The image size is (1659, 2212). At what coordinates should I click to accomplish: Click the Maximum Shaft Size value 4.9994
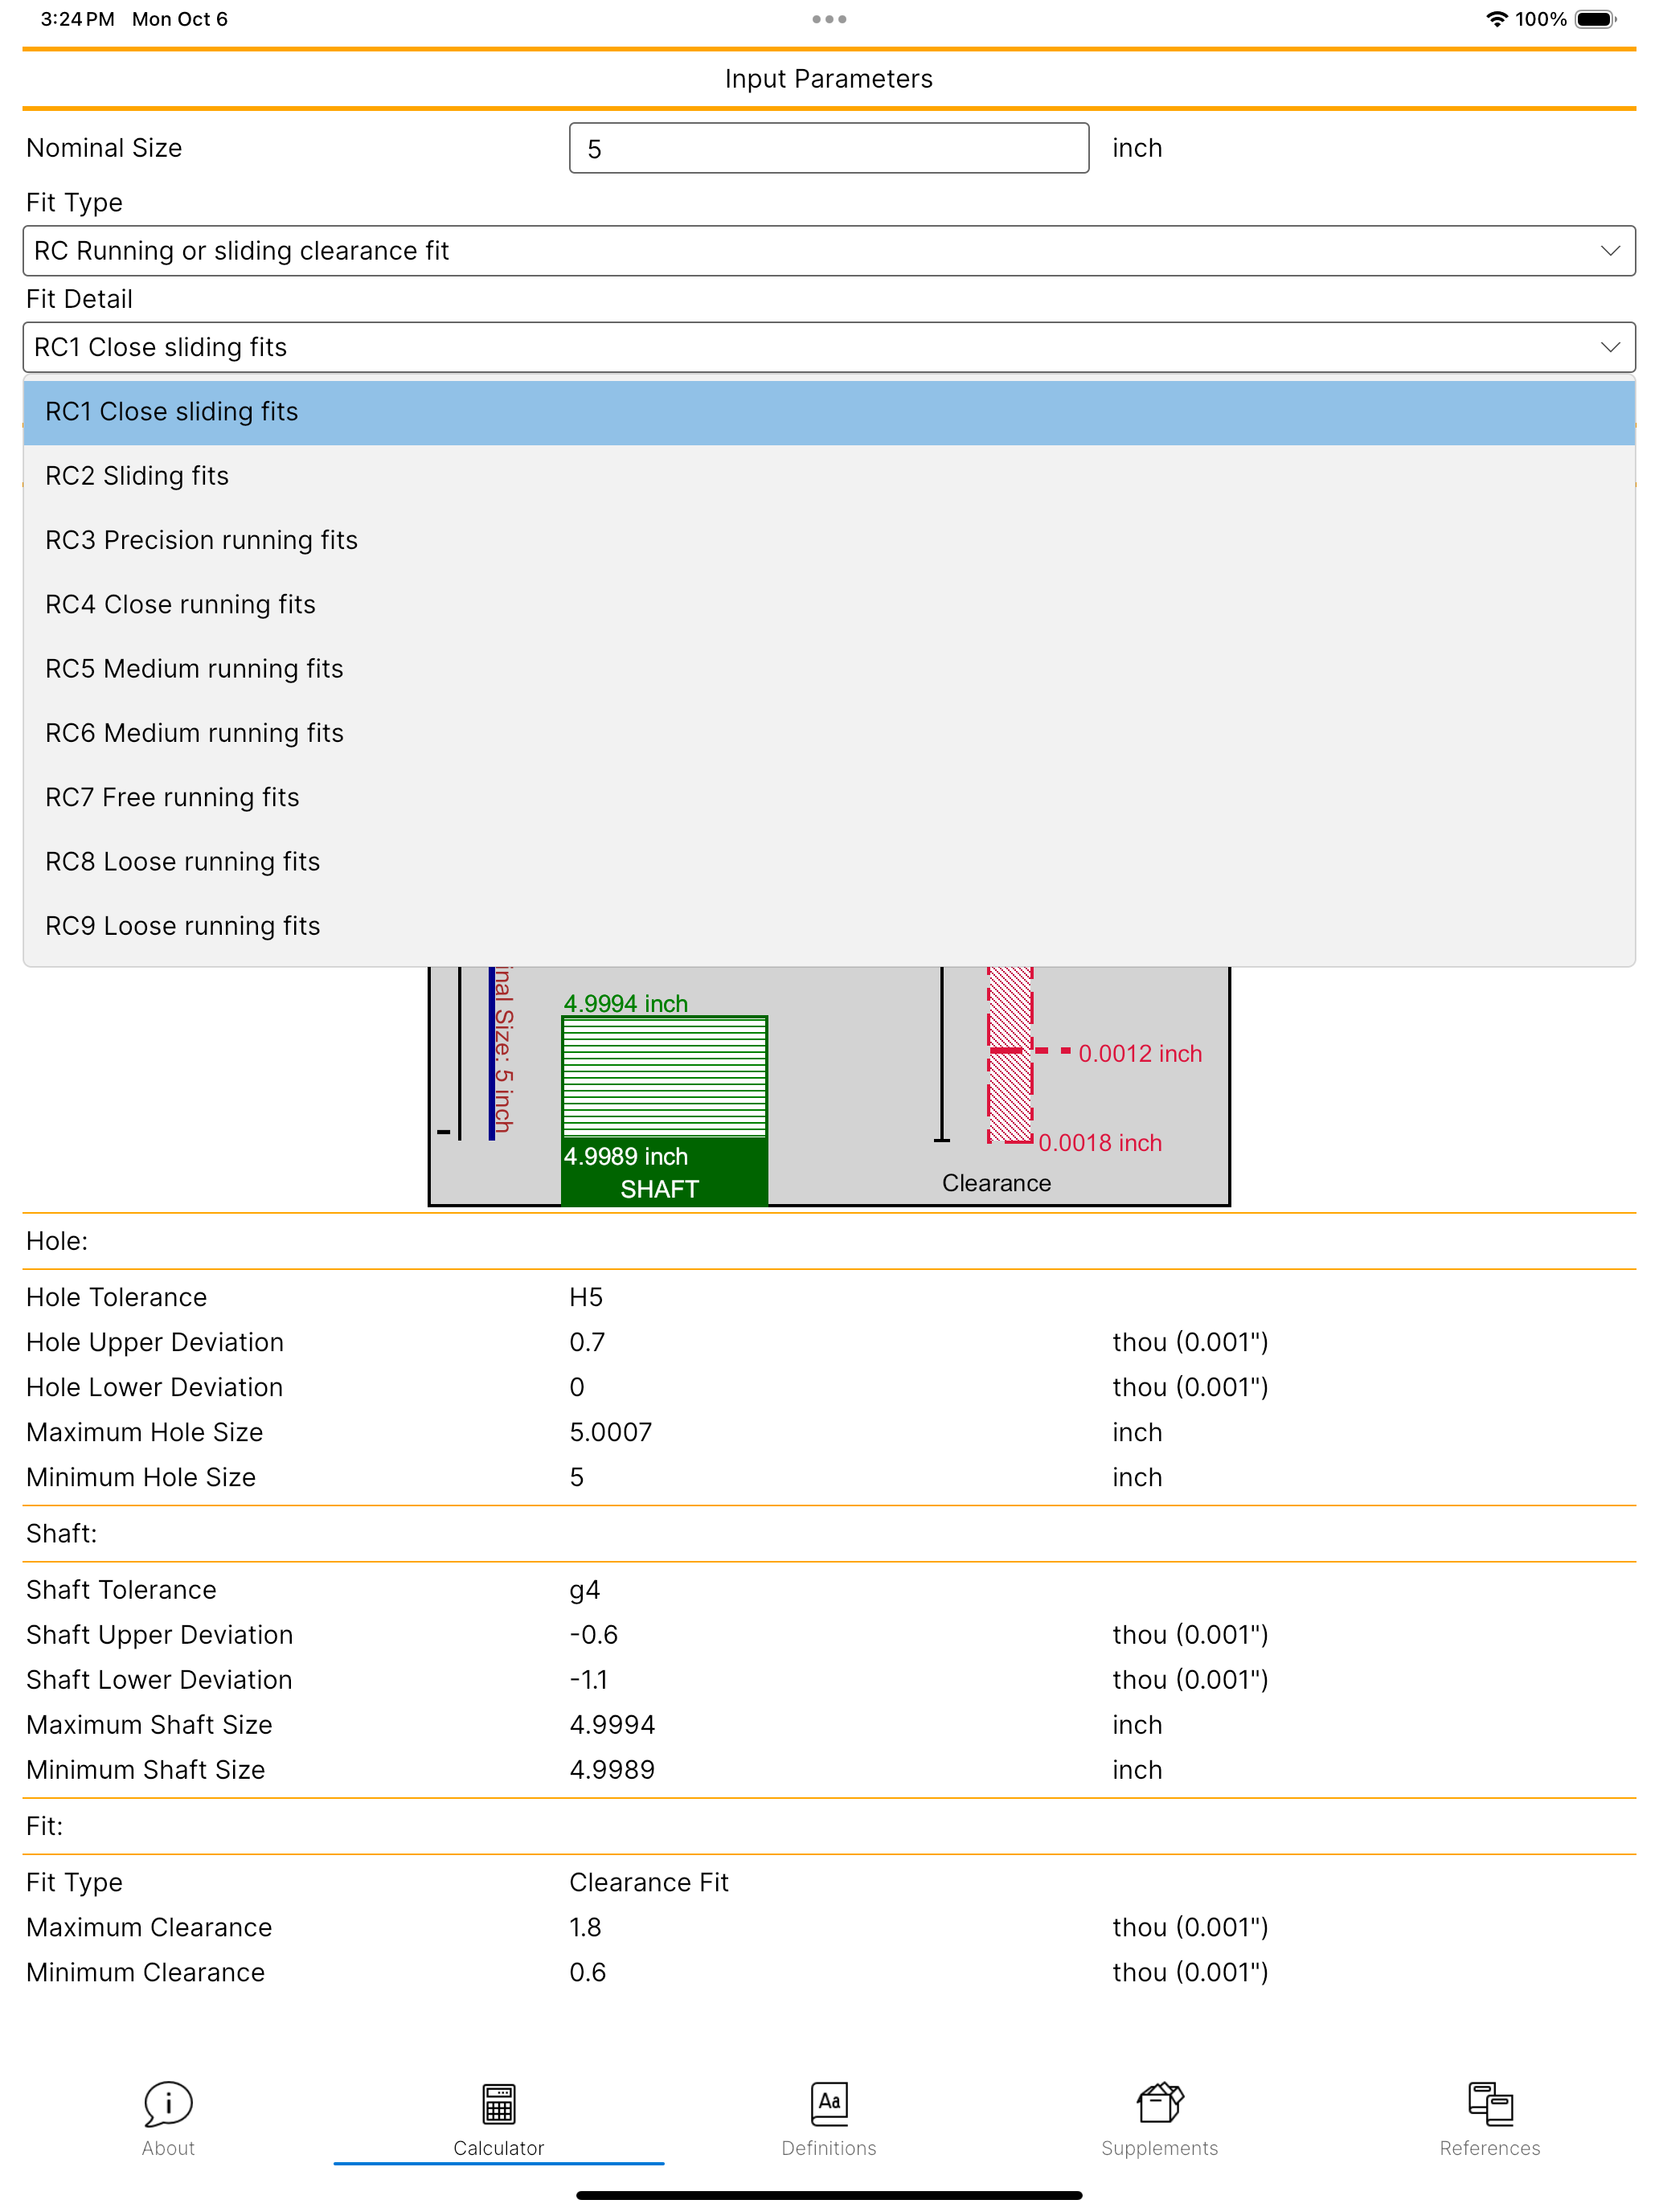coord(612,1725)
